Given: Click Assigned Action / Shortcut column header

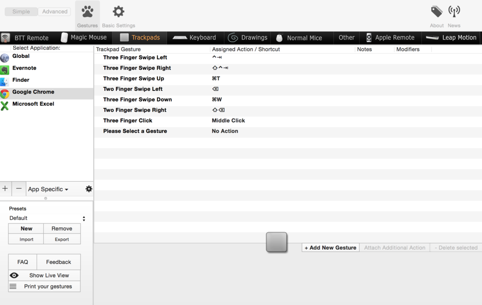Looking at the screenshot, I should (282, 49).
